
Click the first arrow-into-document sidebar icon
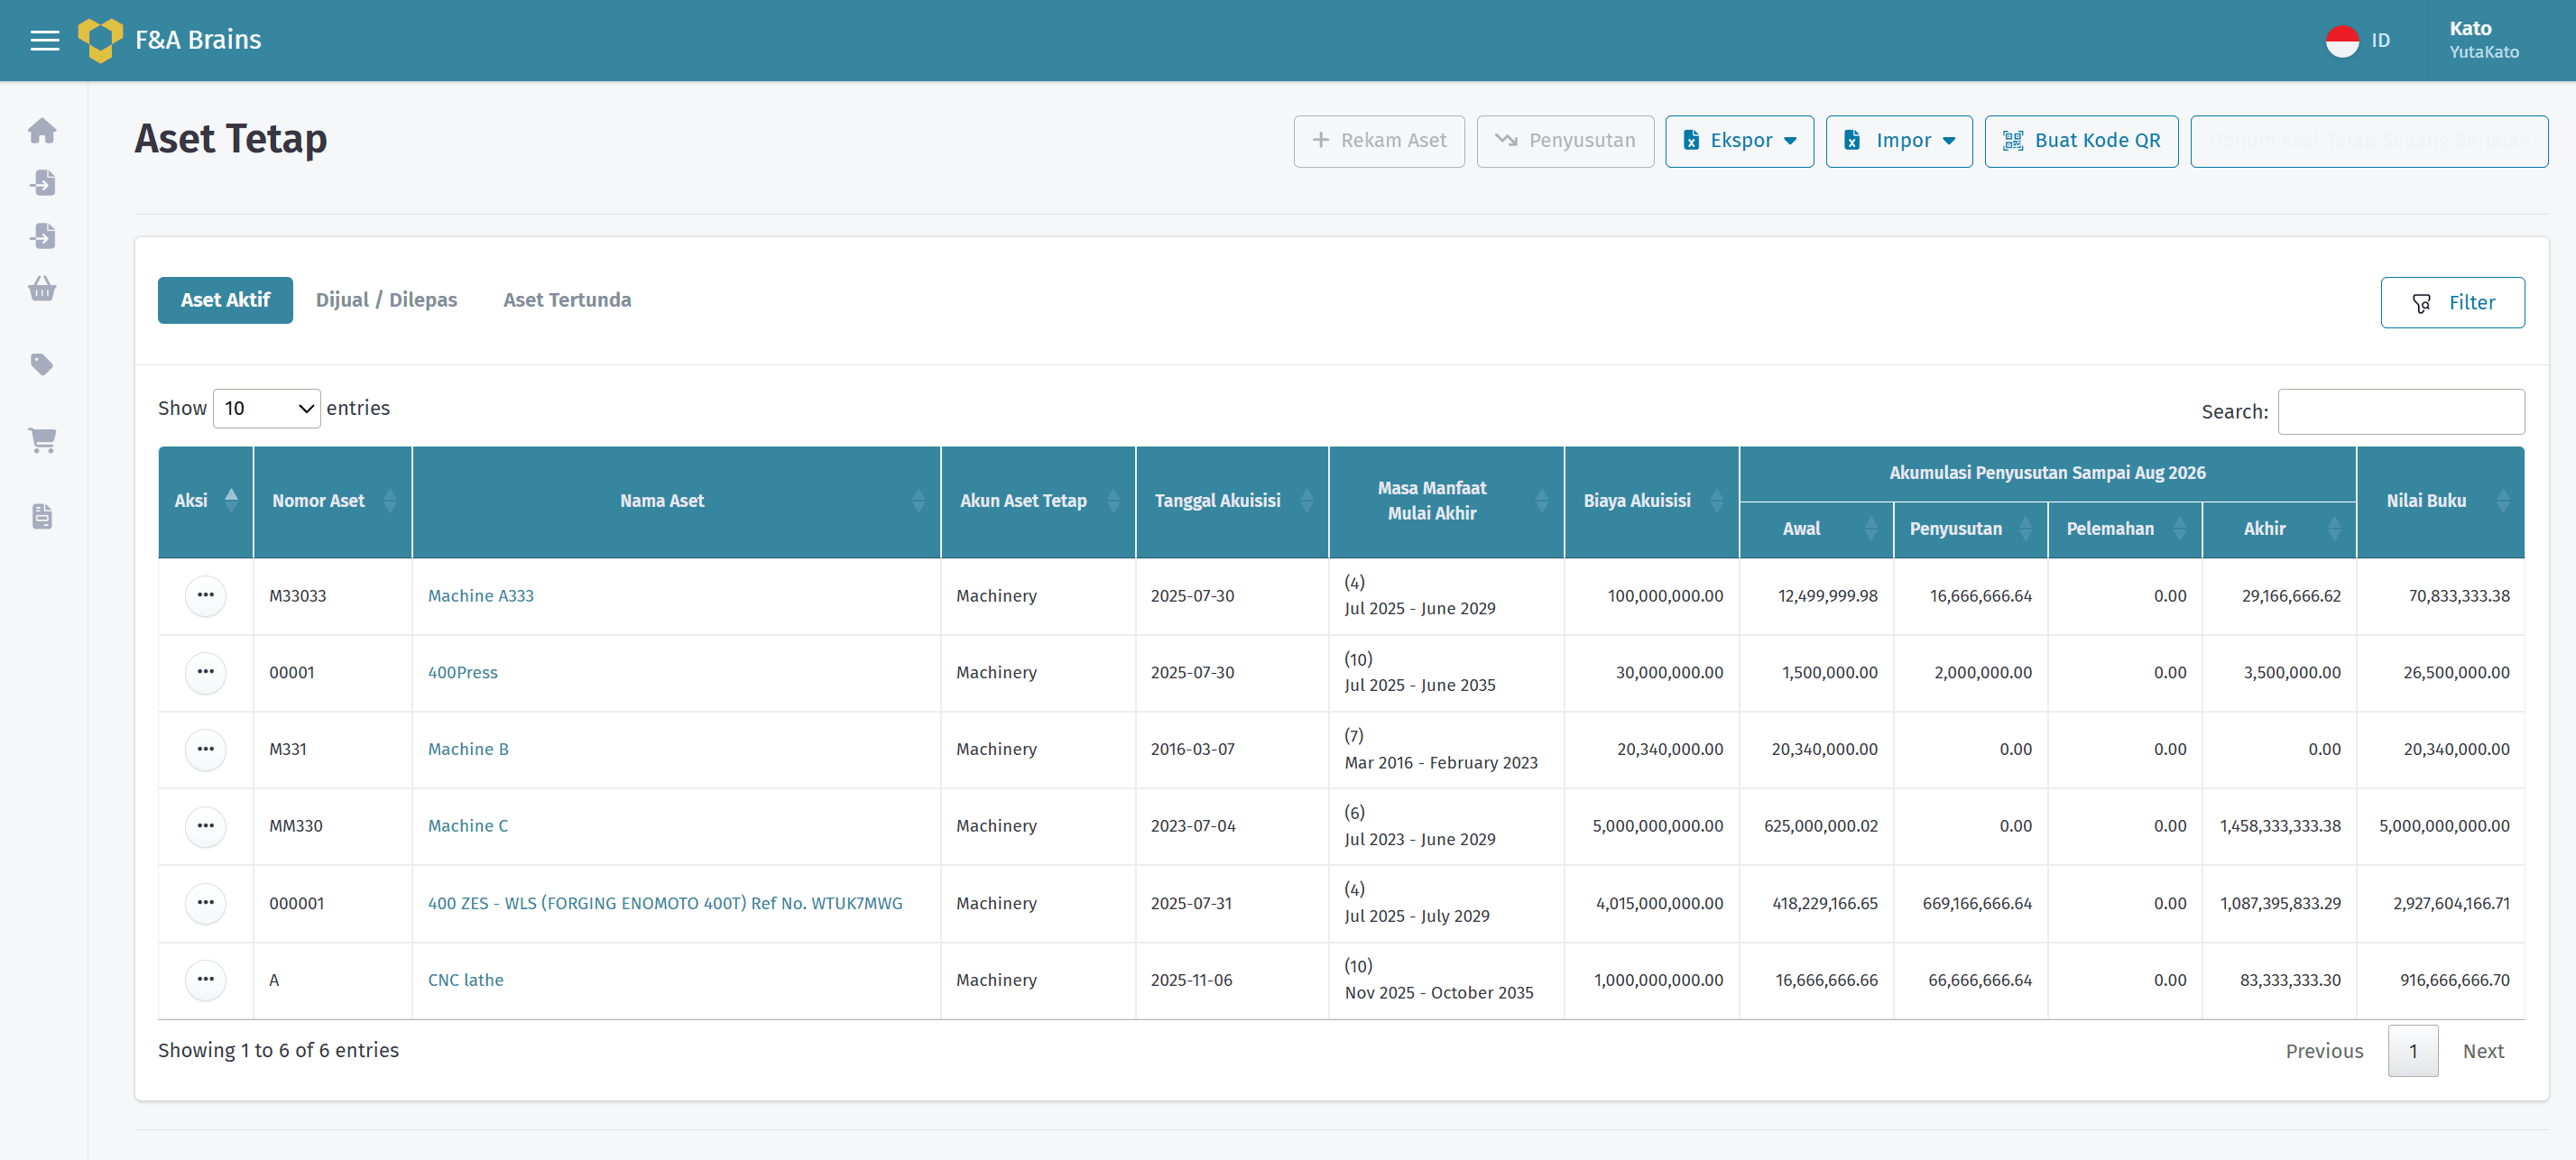(x=42, y=183)
